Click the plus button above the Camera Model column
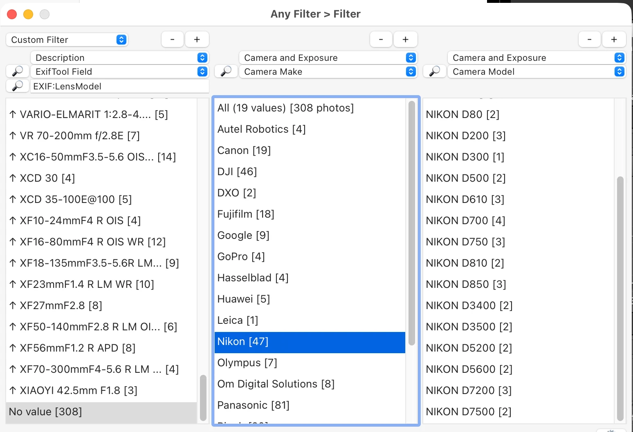 pyautogui.click(x=614, y=40)
